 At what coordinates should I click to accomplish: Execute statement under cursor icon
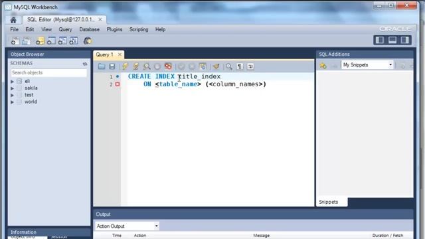[x=135, y=66]
